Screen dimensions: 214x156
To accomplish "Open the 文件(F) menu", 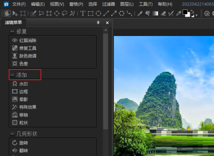I will coord(19,4).
